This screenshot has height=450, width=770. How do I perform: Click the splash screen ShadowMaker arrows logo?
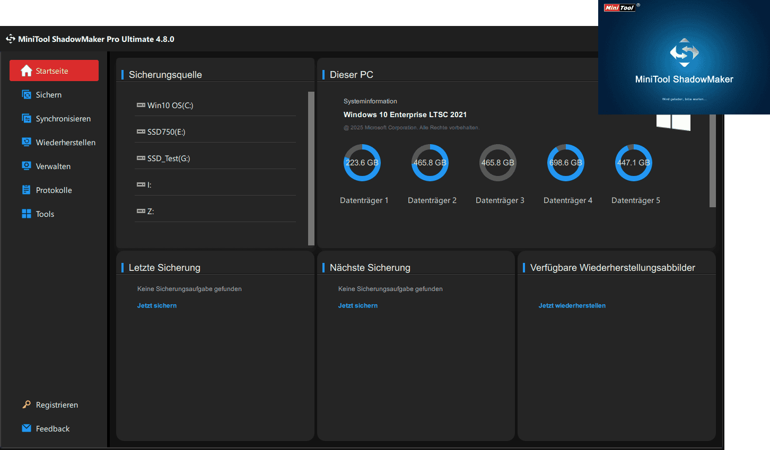pyautogui.click(x=685, y=52)
